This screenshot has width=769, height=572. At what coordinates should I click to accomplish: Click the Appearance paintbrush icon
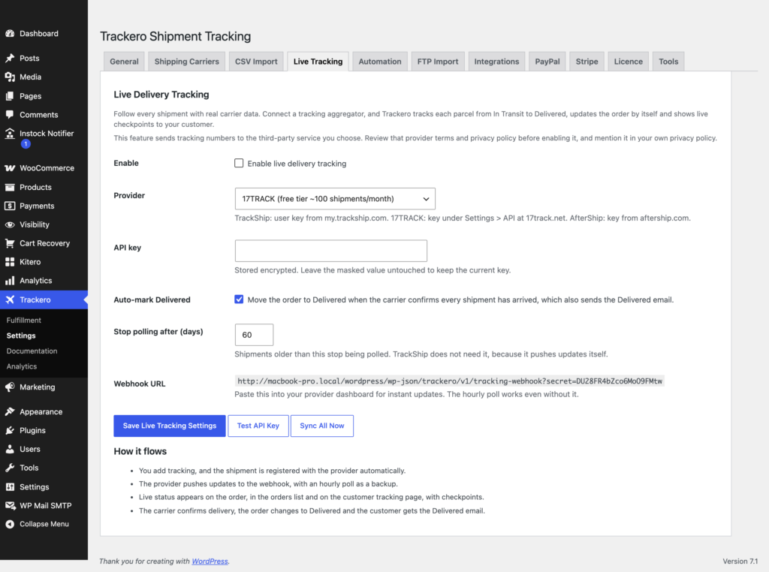10,411
